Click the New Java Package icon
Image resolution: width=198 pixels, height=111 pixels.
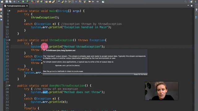click(38, 2)
